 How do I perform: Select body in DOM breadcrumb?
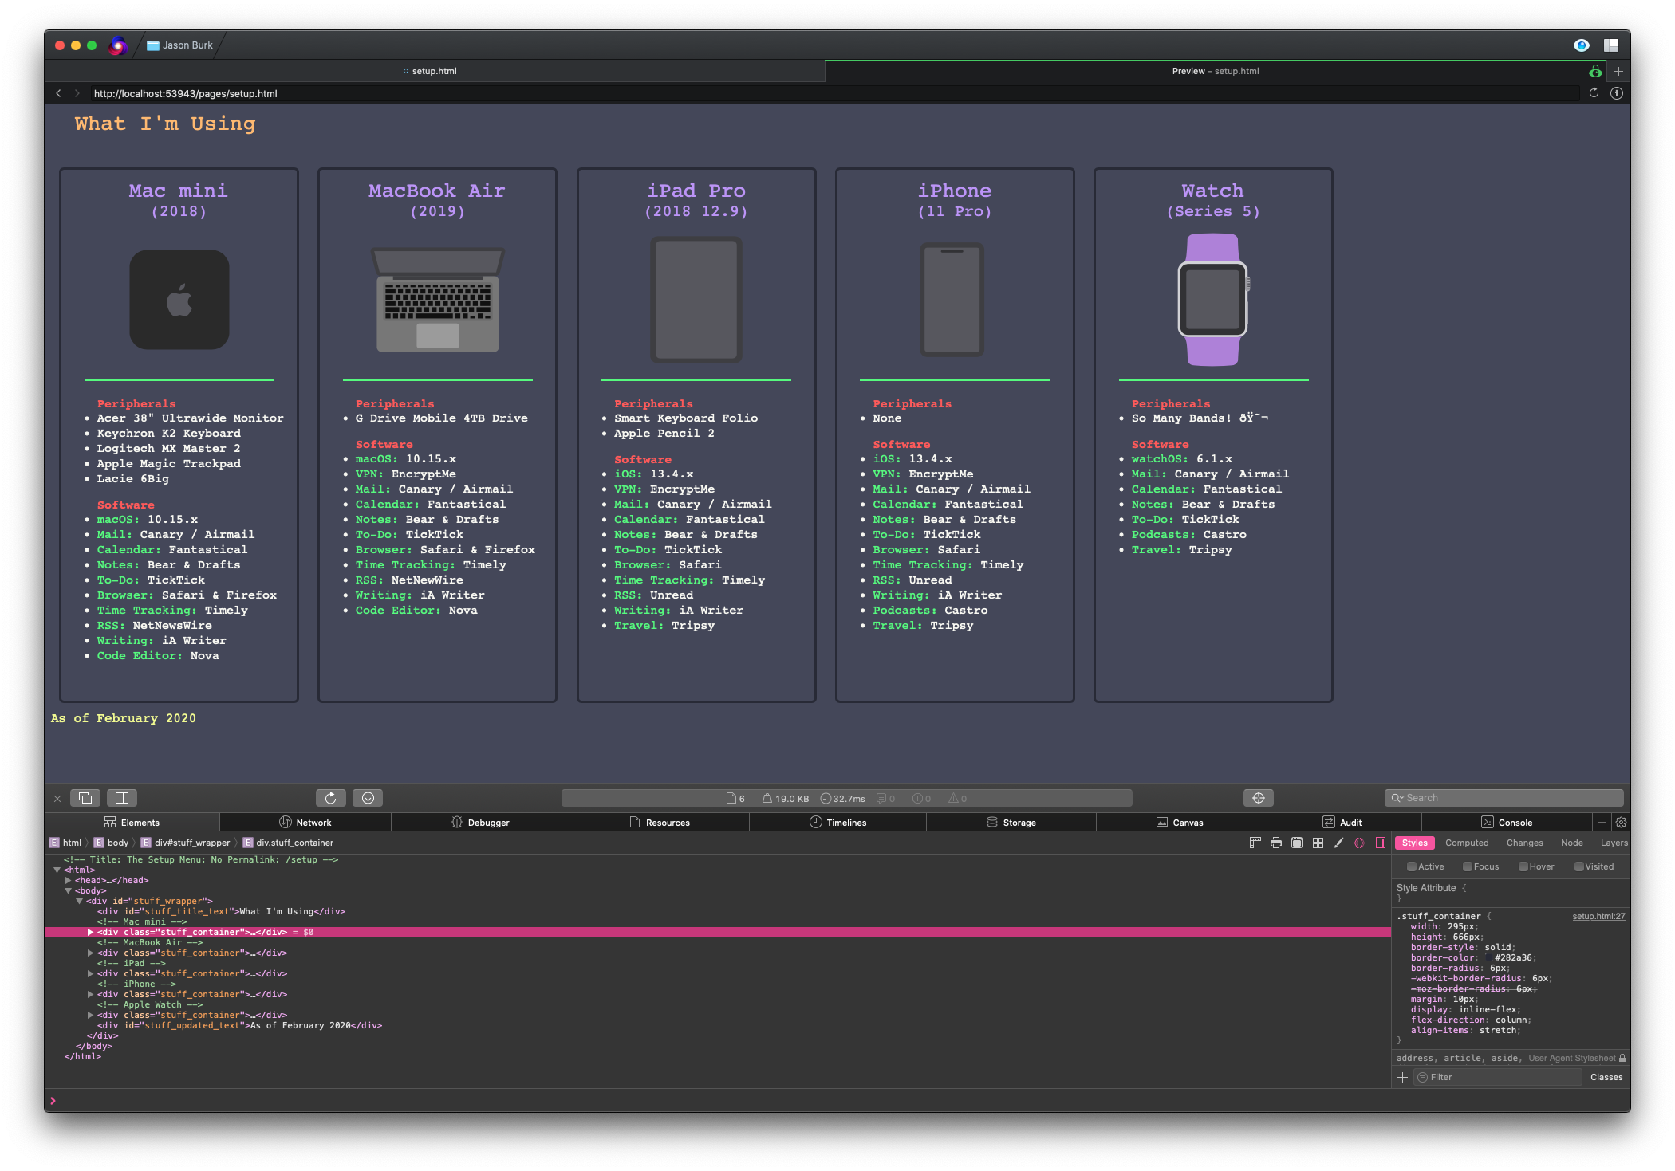click(x=112, y=843)
